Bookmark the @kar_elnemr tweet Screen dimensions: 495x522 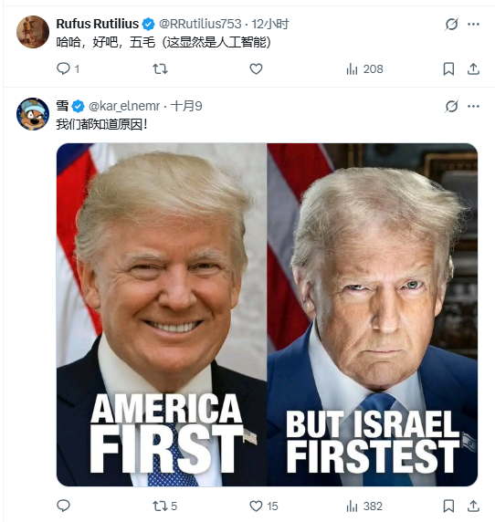(448, 506)
